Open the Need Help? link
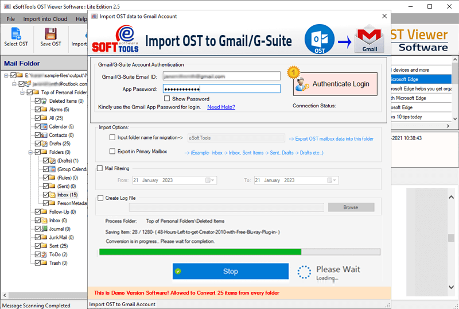This screenshot has height=309, width=459. (221, 107)
